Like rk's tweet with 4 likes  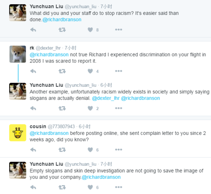coord(90,71)
